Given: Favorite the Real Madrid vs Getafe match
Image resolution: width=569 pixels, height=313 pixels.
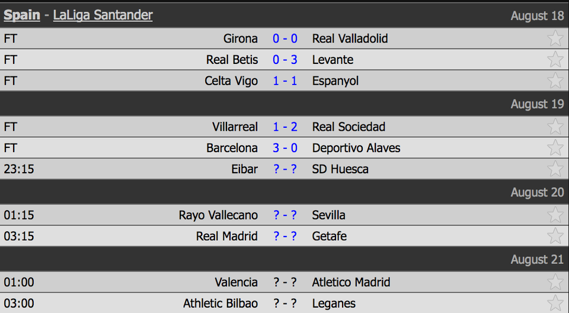Looking at the screenshot, I should pyautogui.click(x=555, y=236).
